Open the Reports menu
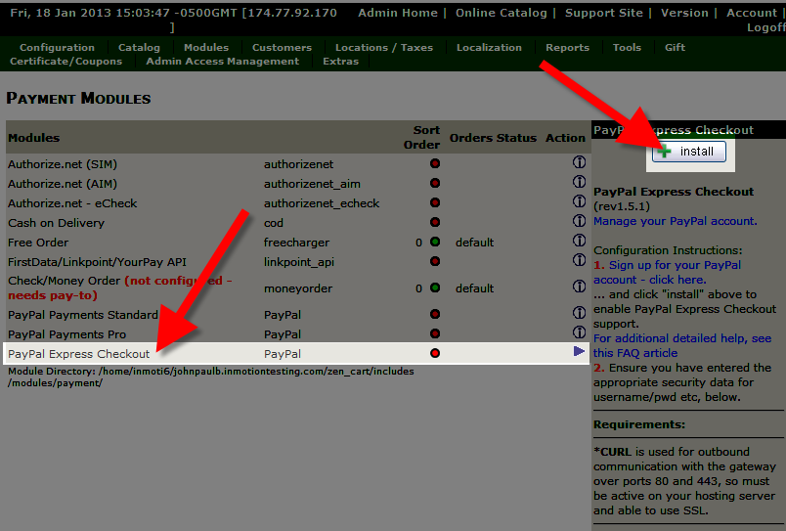This screenshot has height=531, width=786. click(x=567, y=47)
